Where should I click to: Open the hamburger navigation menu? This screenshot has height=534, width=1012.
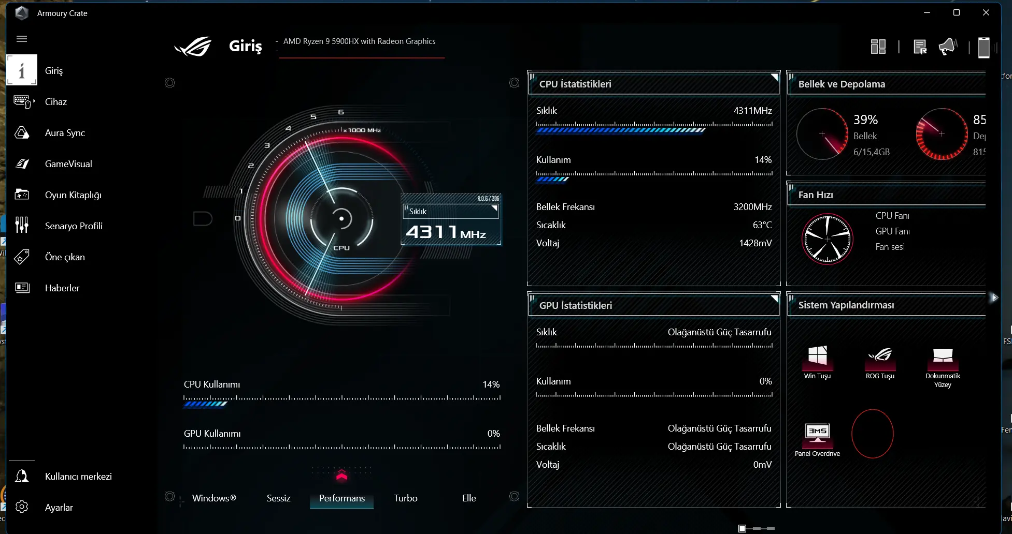point(22,39)
